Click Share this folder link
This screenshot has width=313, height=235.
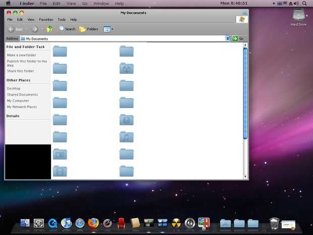point(20,71)
